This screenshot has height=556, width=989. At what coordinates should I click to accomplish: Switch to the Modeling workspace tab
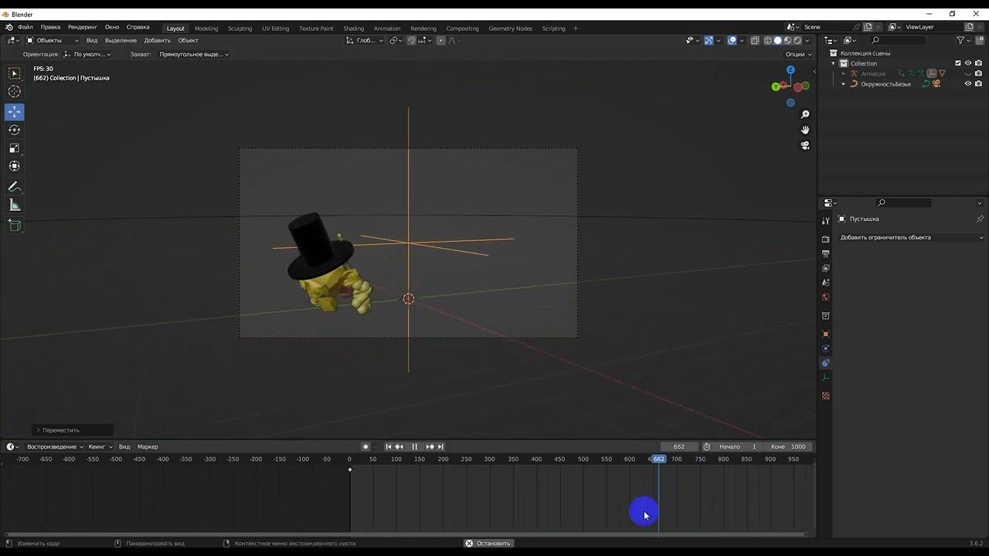pyautogui.click(x=206, y=29)
